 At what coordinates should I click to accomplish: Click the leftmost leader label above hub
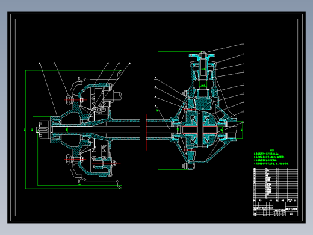click(39, 63)
